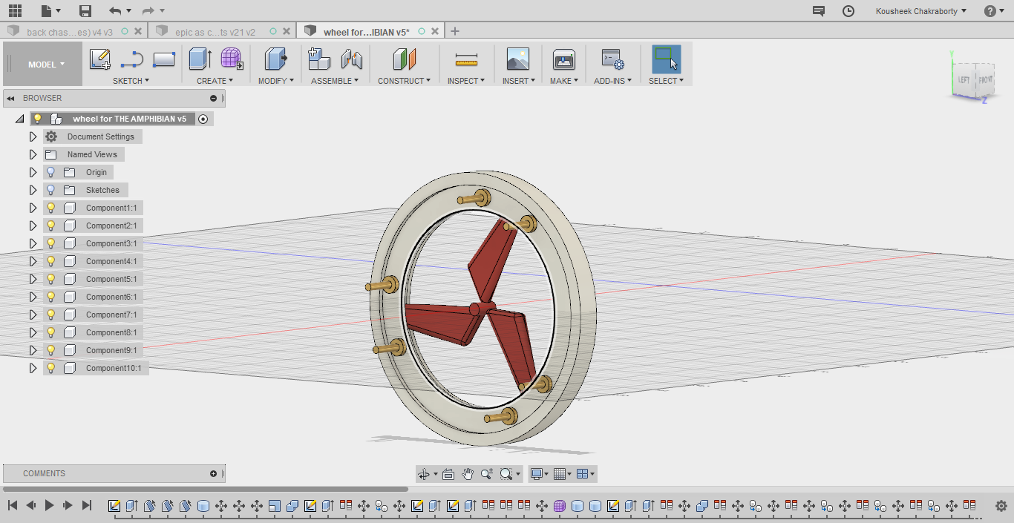Hide the Origin folder using its lightbulb
The width and height of the screenshot is (1014, 523).
(50, 171)
